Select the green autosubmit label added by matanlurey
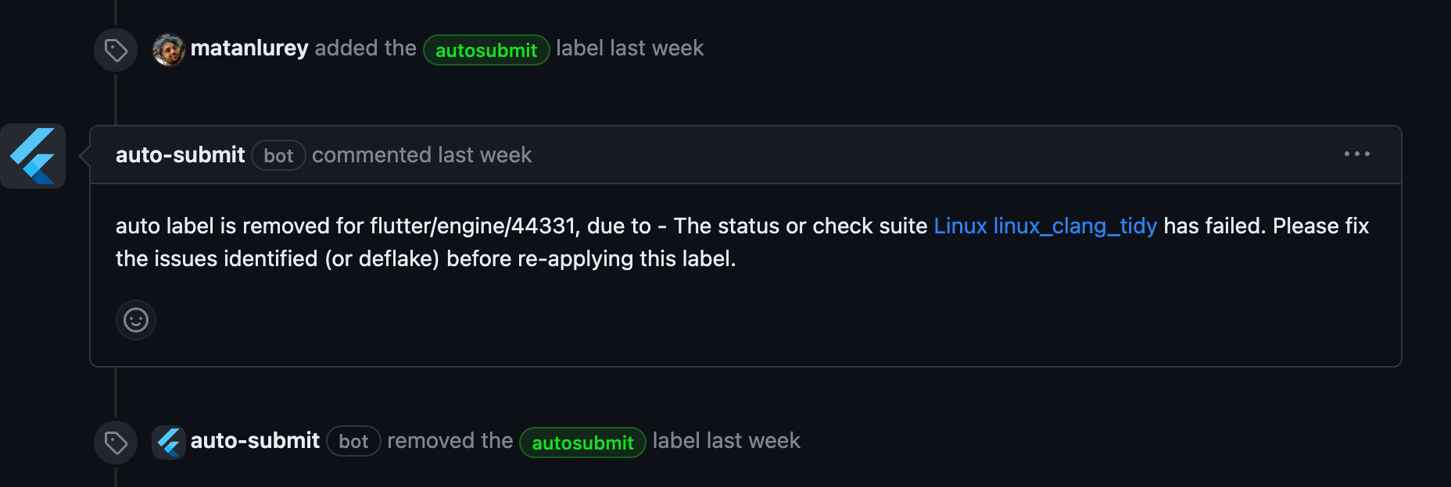The height and width of the screenshot is (487, 1451). [486, 50]
